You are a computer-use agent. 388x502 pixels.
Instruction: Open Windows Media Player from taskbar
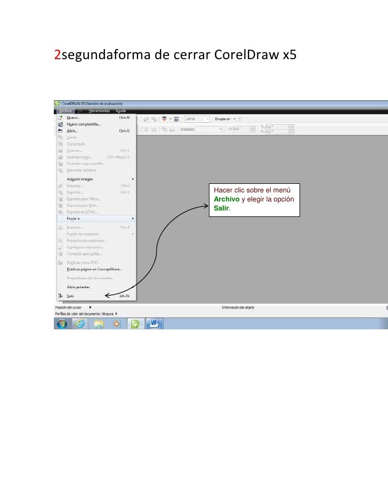click(117, 324)
